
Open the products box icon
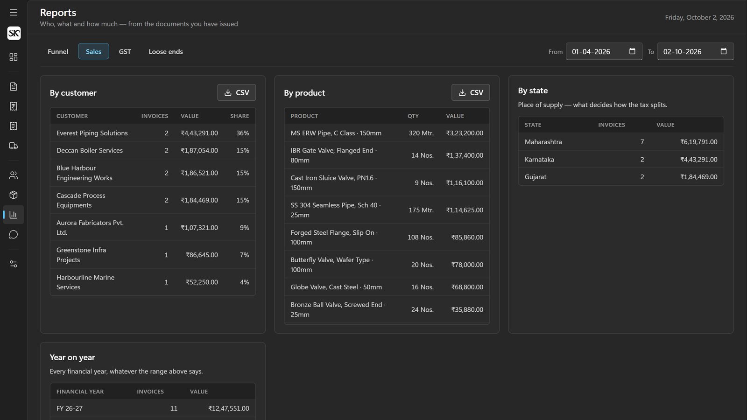(x=14, y=195)
